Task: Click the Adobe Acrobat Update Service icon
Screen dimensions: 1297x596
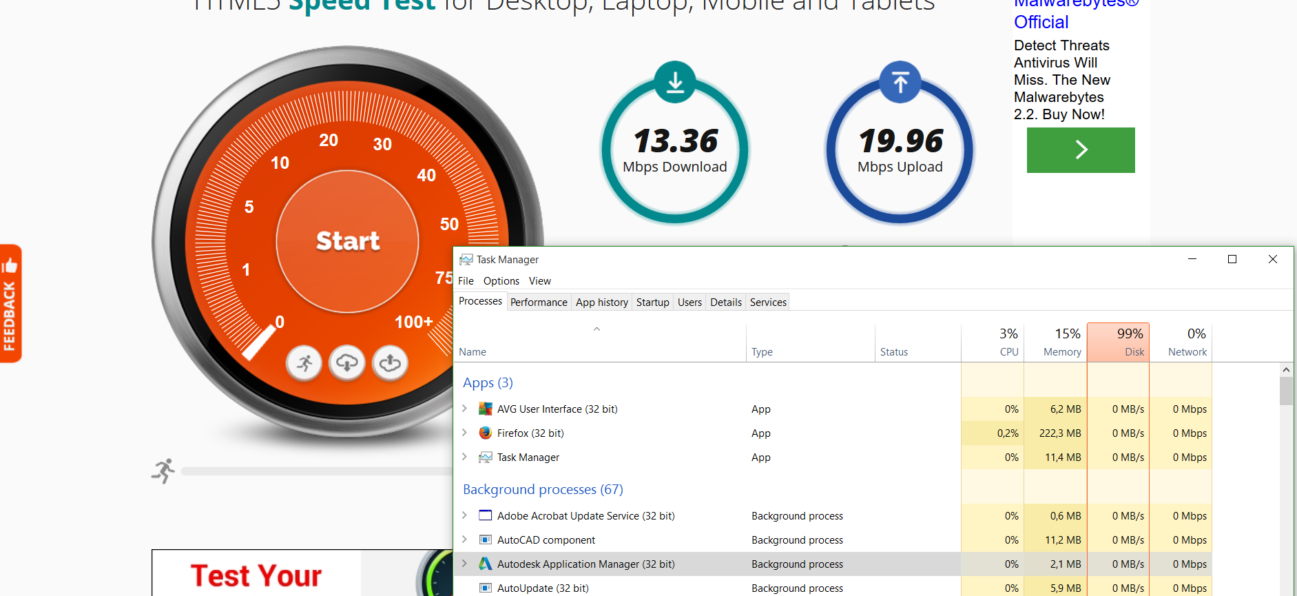Action: [x=486, y=515]
